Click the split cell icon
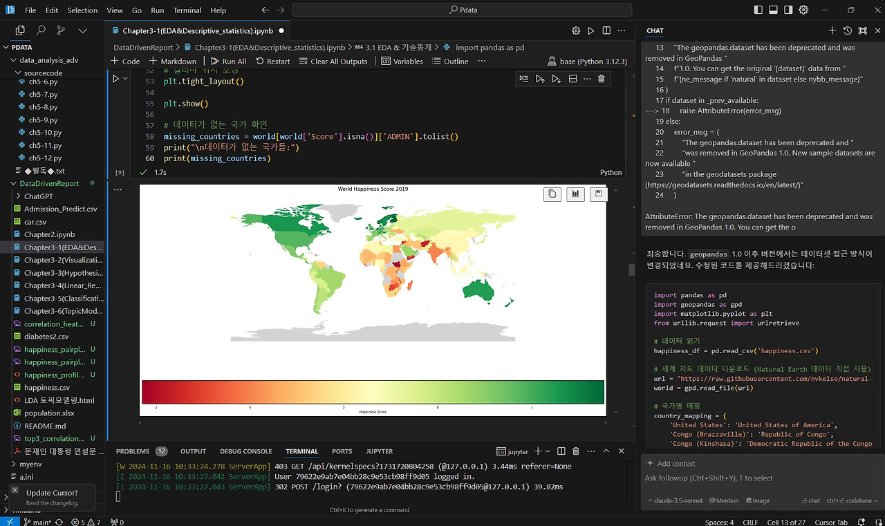 point(572,79)
